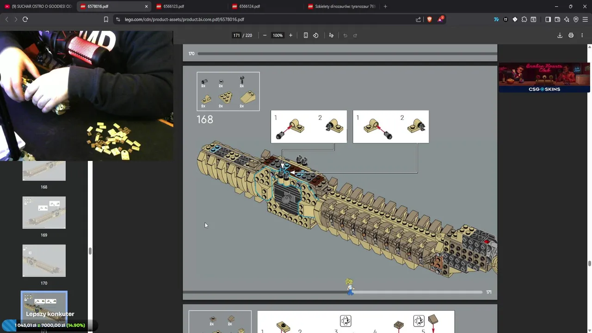Click the browser back arrow

[x=6, y=19]
